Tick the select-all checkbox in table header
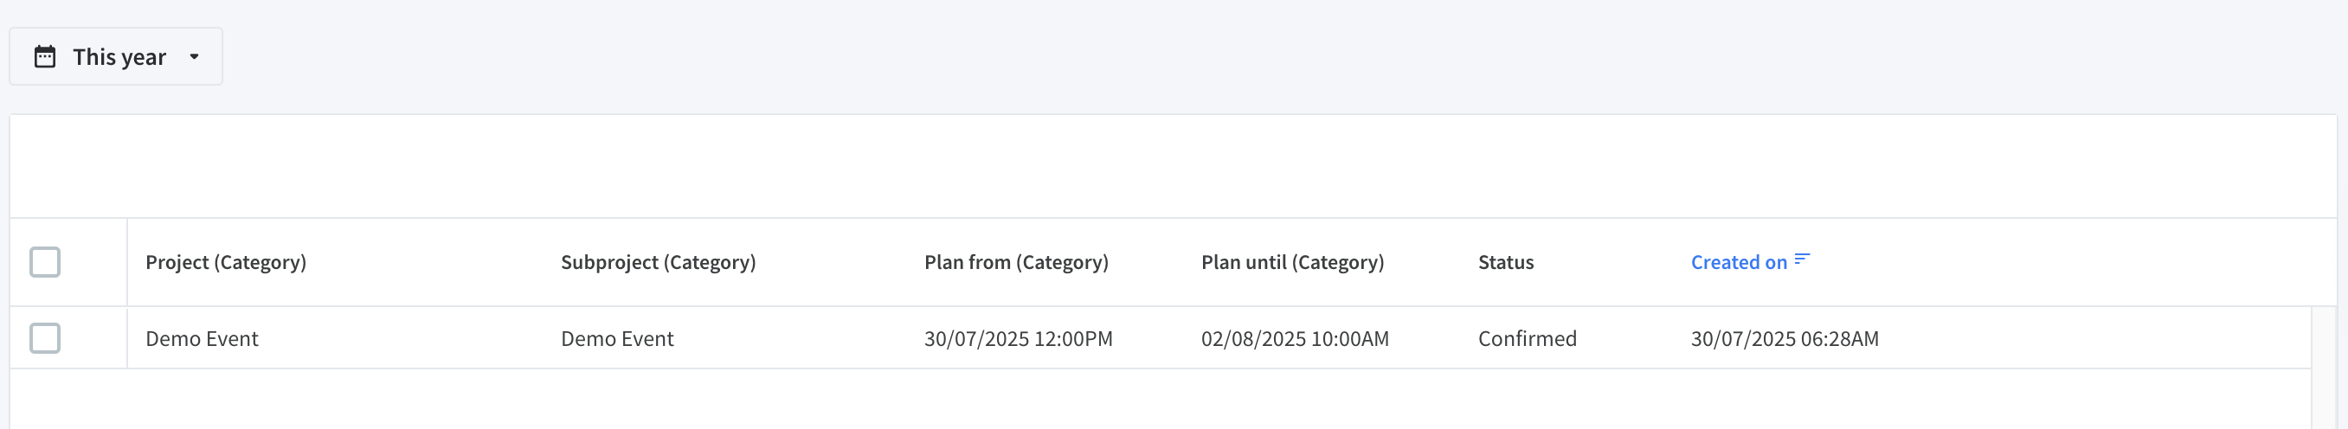 pyautogui.click(x=45, y=262)
